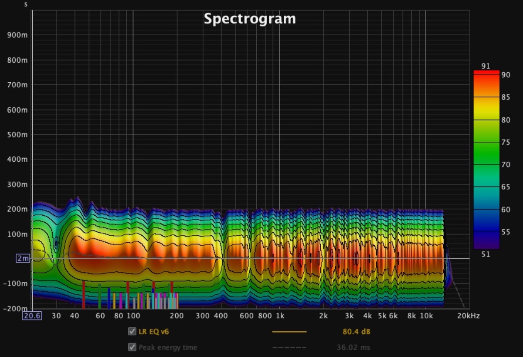Click the leftmost red vertical bar near 50 Hz
This screenshot has height=357, width=523.
coord(84,294)
